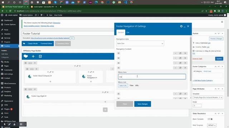The height and width of the screenshot is (128, 229).
Task: Edit the column holding Footer About Company V1
Action: click(50, 72)
